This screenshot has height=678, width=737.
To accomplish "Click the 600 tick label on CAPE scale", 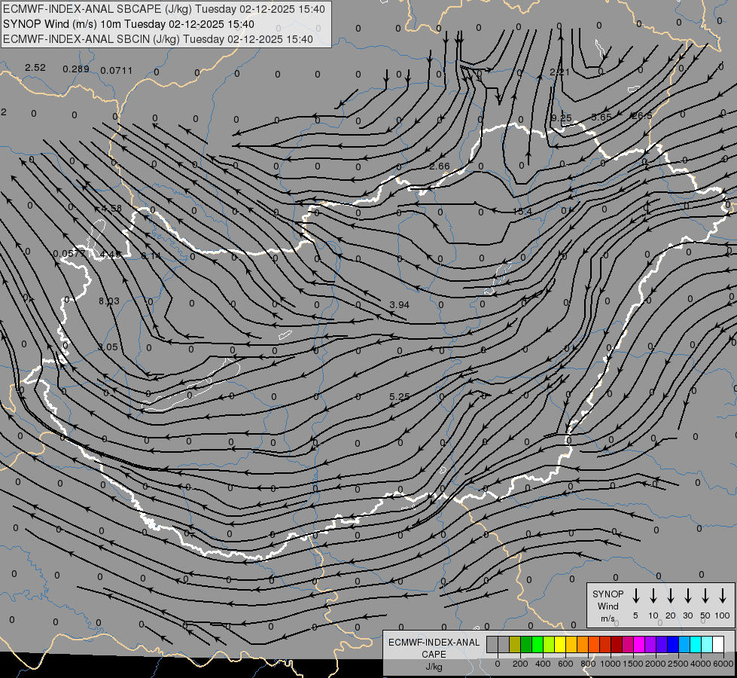I will (565, 664).
